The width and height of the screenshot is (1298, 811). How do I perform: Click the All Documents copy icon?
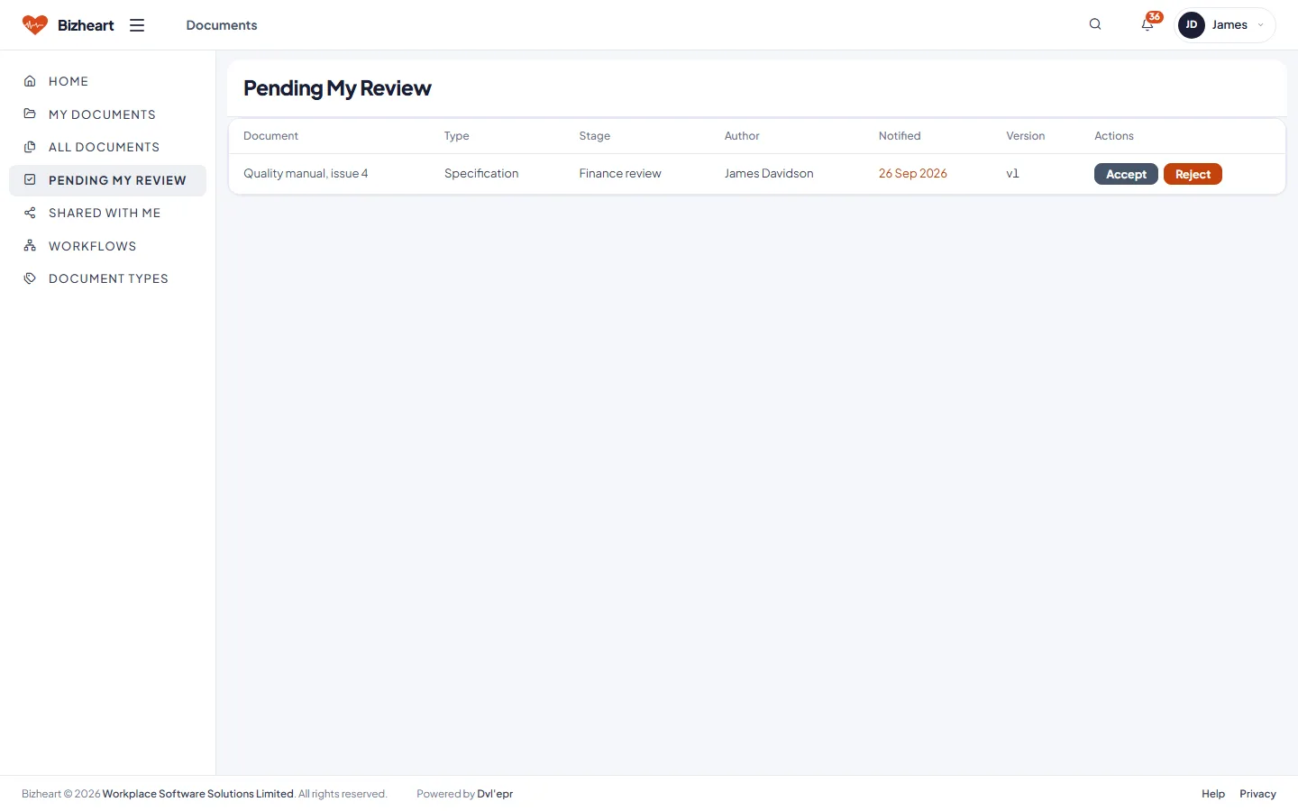(30, 147)
